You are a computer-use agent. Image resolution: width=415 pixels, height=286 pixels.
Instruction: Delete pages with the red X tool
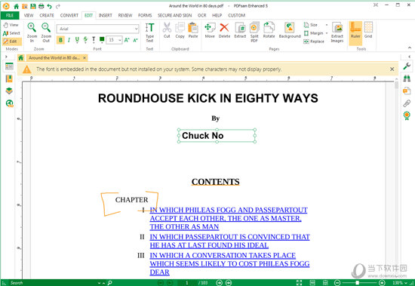pos(224,30)
